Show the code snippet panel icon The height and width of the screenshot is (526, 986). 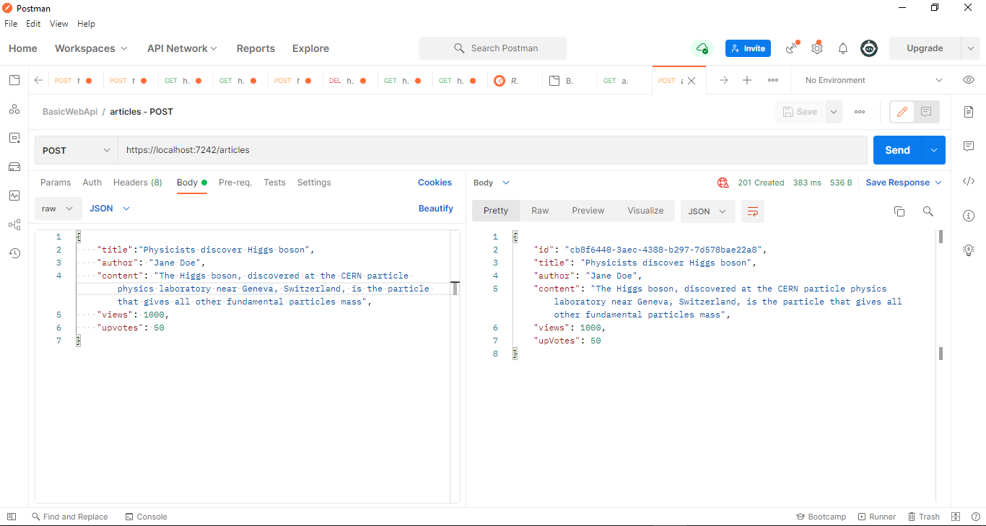[969, 181]
